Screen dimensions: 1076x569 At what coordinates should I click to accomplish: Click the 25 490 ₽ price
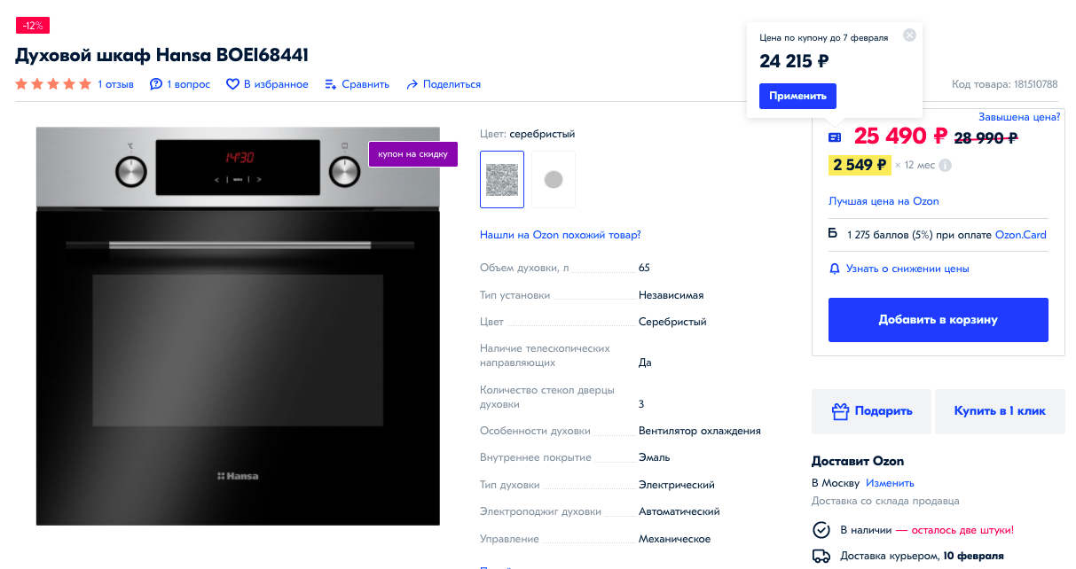(x=901, y=136)
